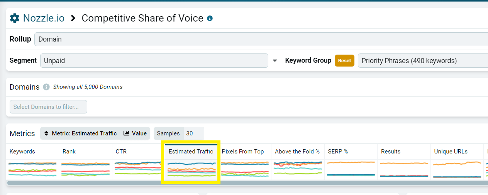Open the Rollup Domain dropdown
Image resolution: width=488 pixels, height=195 pixels.
click(261, 39)
